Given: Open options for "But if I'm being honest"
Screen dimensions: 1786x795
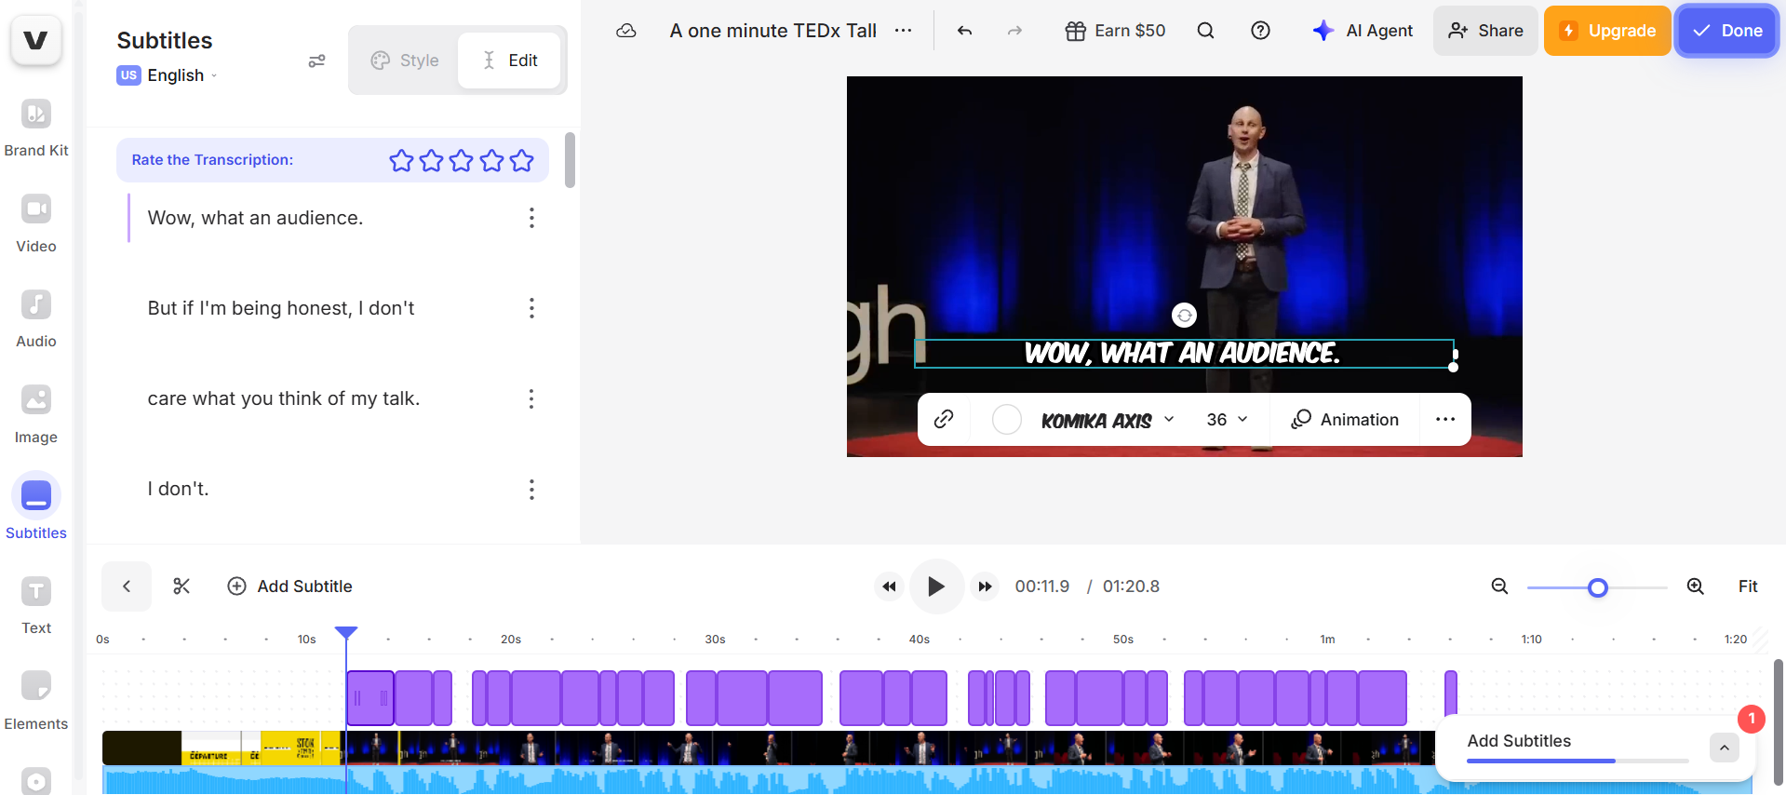Looking at the screenshot, I should tap(531, 308).
